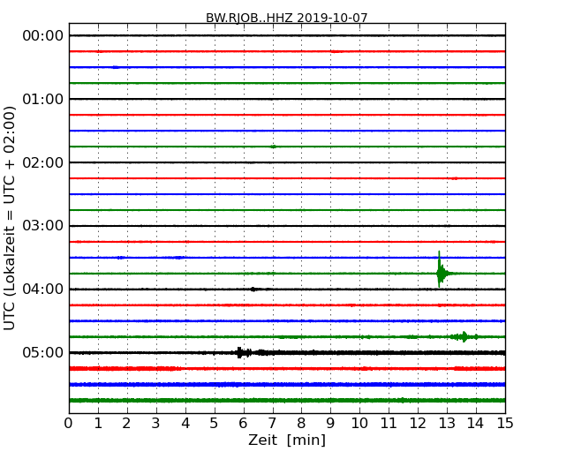
Task: Click the 04:00 time label
Action: (x=43, y=290)
